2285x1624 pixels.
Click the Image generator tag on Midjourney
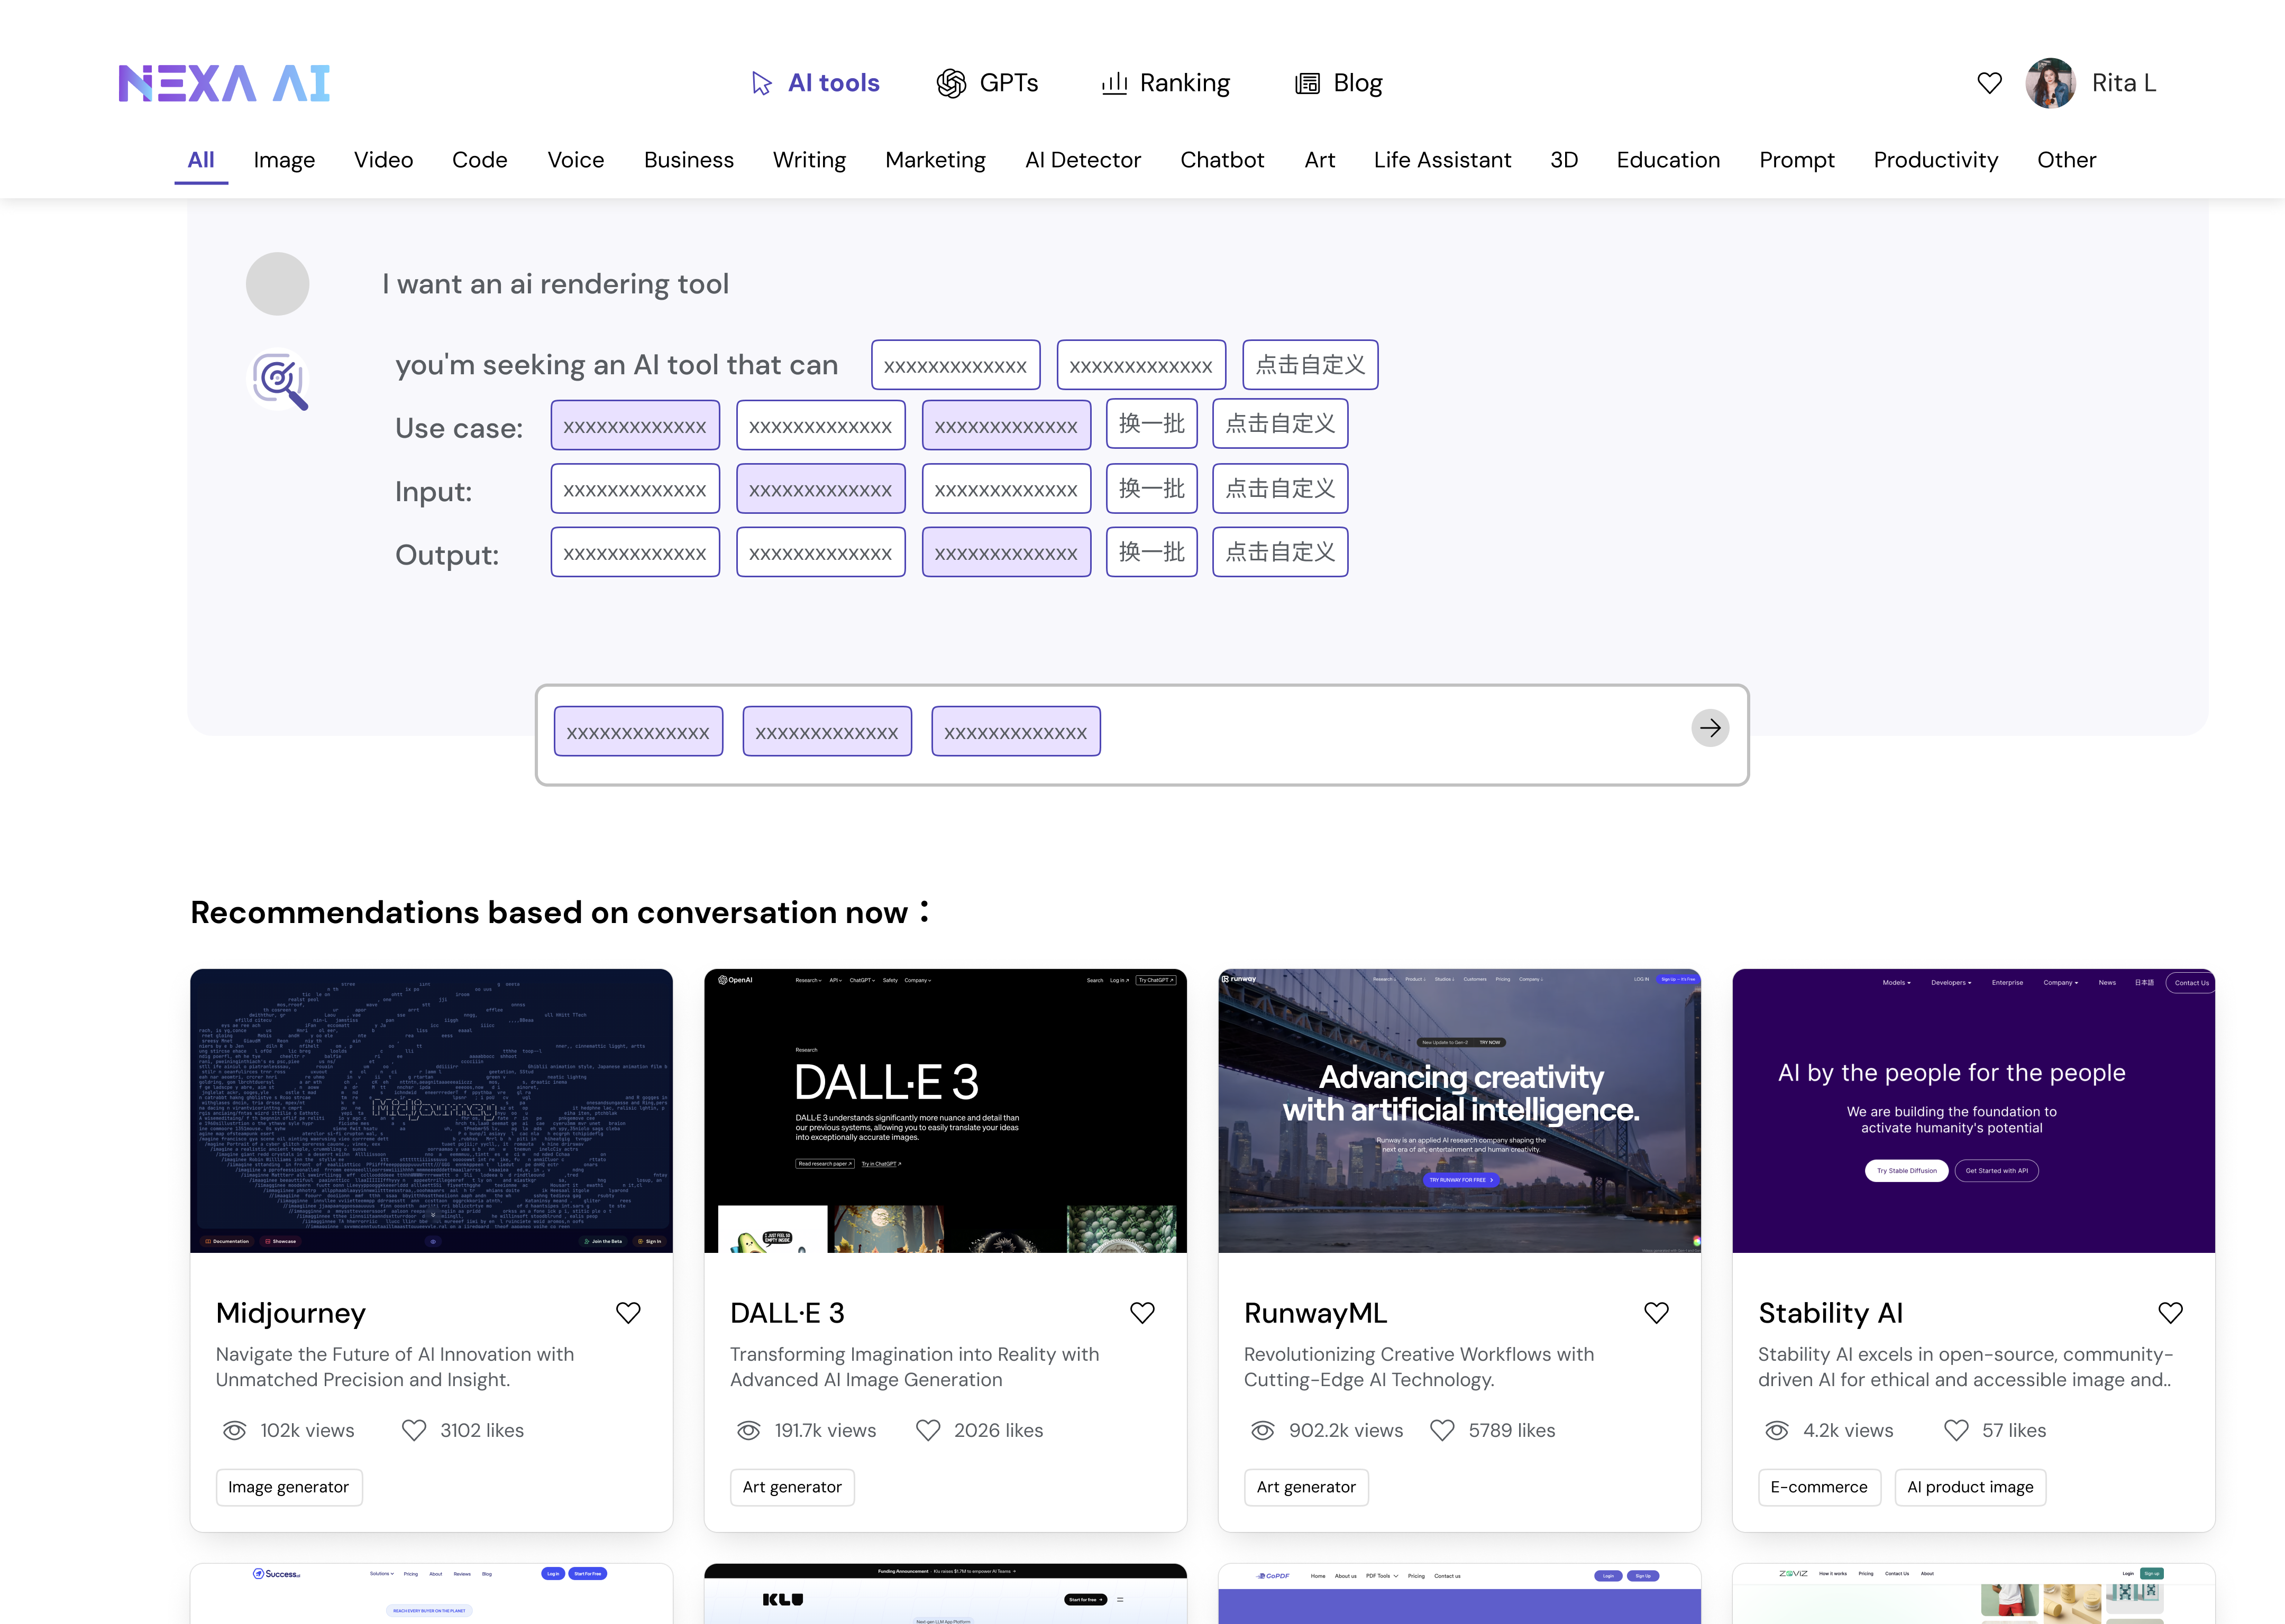288,1487
